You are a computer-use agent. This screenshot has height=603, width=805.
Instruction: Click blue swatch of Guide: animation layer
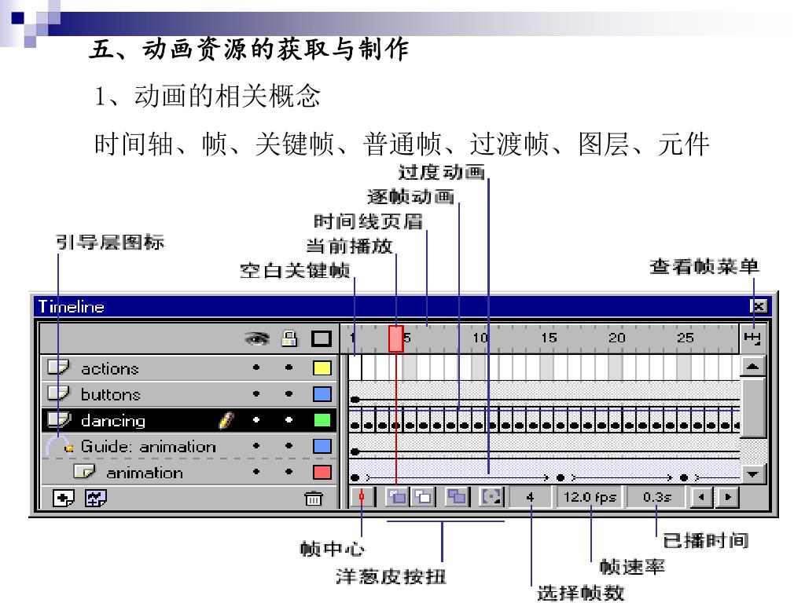pos(322,446)
